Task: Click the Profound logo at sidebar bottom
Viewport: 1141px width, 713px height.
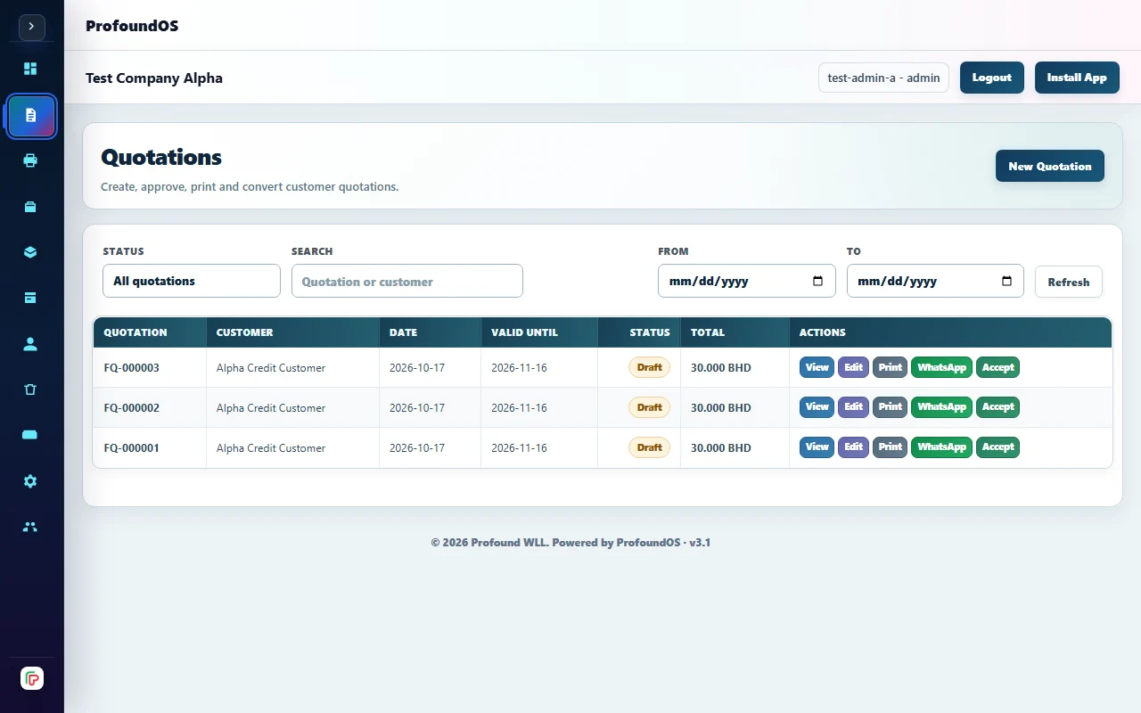Action: (x=32, y=678)
